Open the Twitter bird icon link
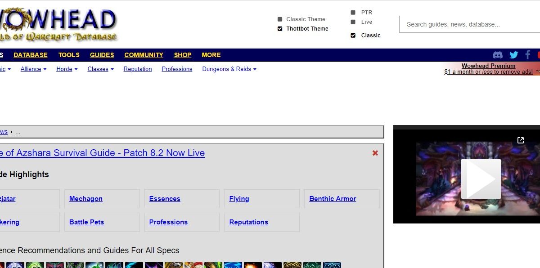Viewport: 540px width, 268px height. (x=513, y=55)
